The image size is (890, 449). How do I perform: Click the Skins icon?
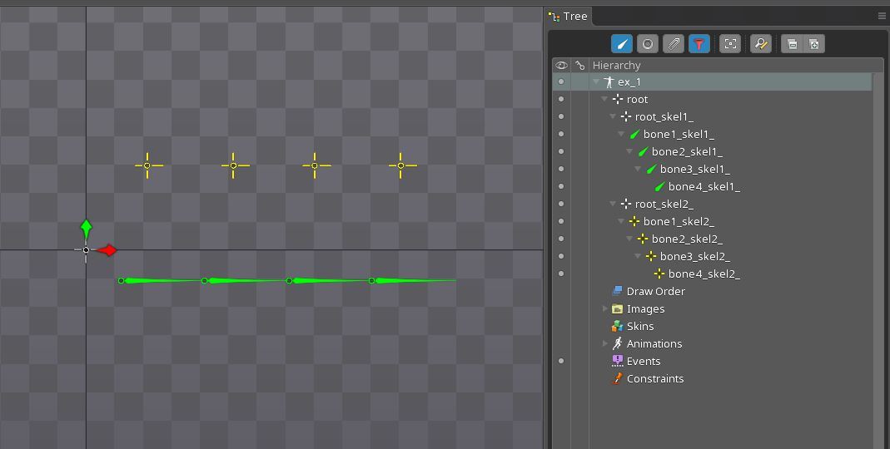pyautogui.click(x=618, y=326)
